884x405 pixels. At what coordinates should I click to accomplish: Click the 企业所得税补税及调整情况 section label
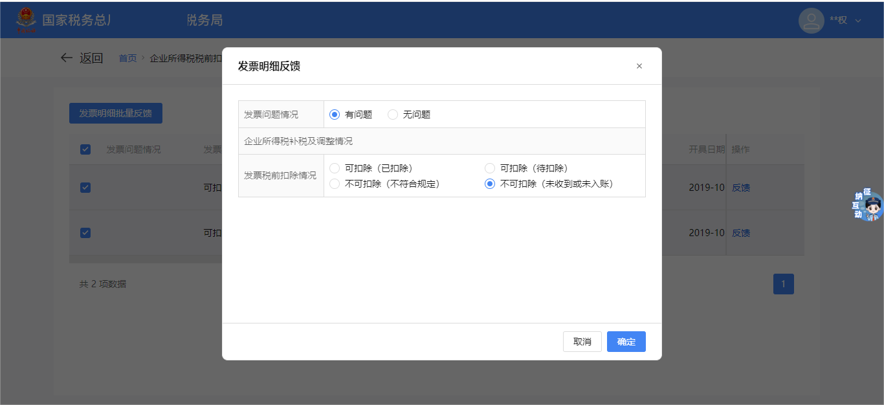pos(298,141)
